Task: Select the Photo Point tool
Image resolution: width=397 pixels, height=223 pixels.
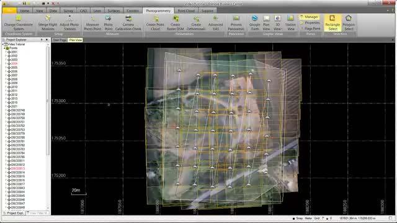Action: (109, 23)
